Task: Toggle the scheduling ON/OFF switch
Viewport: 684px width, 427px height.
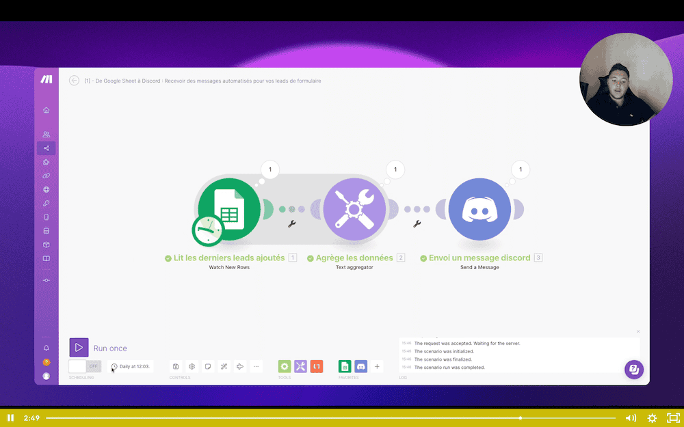Action: click(x=85, y=366)
